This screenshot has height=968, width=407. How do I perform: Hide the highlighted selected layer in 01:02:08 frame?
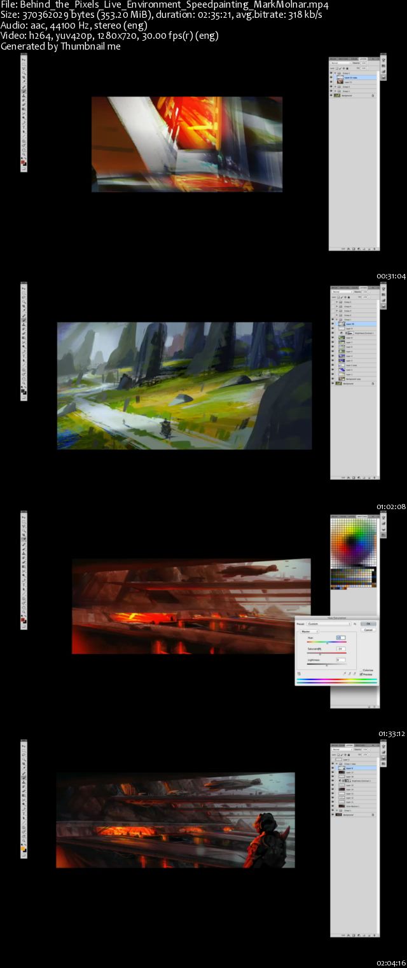[x=333, y=324]
